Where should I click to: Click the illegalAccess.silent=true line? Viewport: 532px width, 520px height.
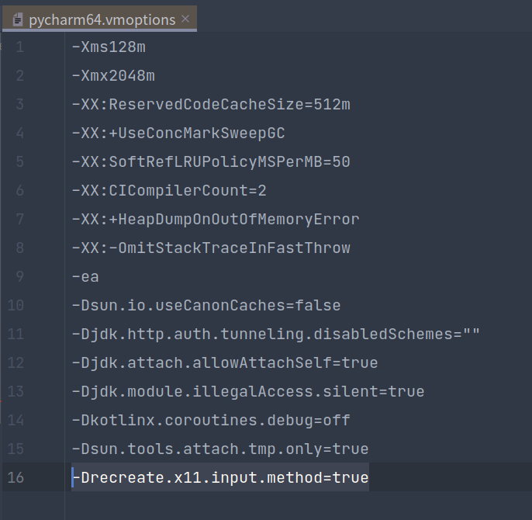(x=248, y=392)
